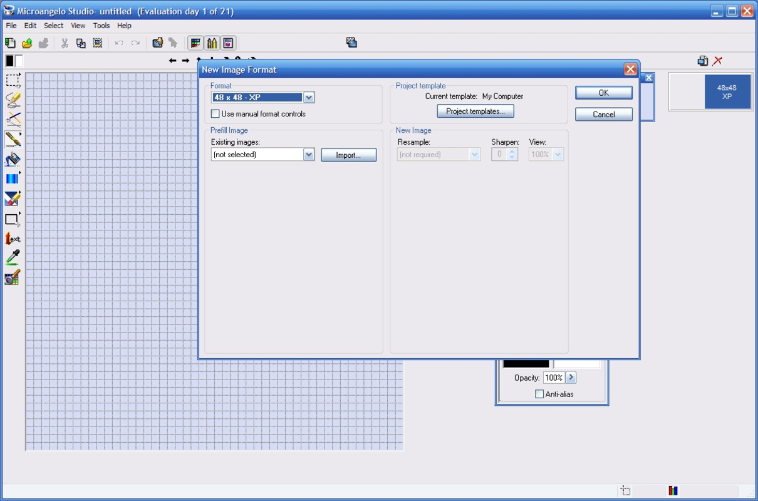Open the Format dropdown showing 48 x 48 - XP

[x=309, y=97]
